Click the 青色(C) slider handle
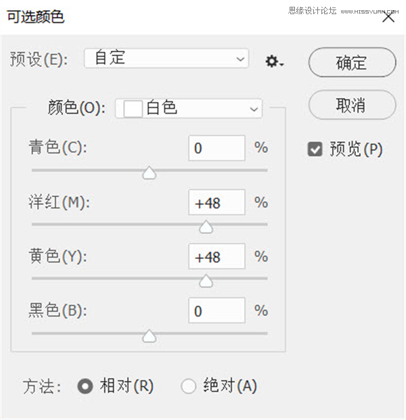Image resolution: width=406 pixels, height=420 pixels. pyautogui.click(x=150, y=172)
